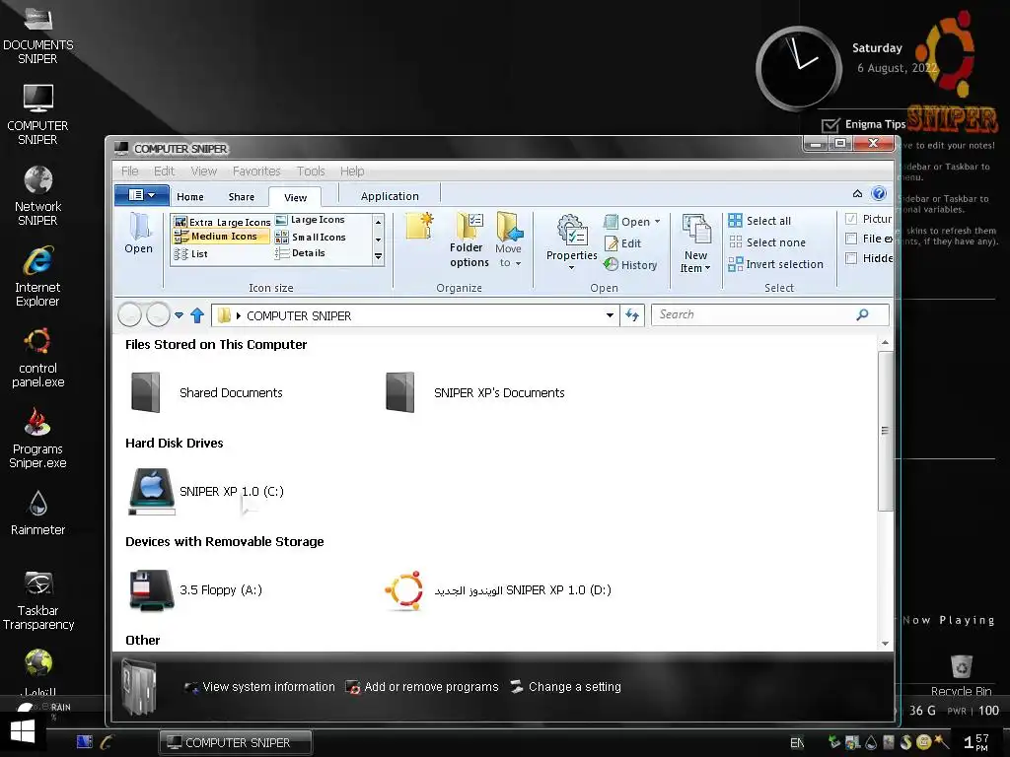Click the blue Up arrow navigation button
Screen dimensions: 1010x757
tap(197, 315)
